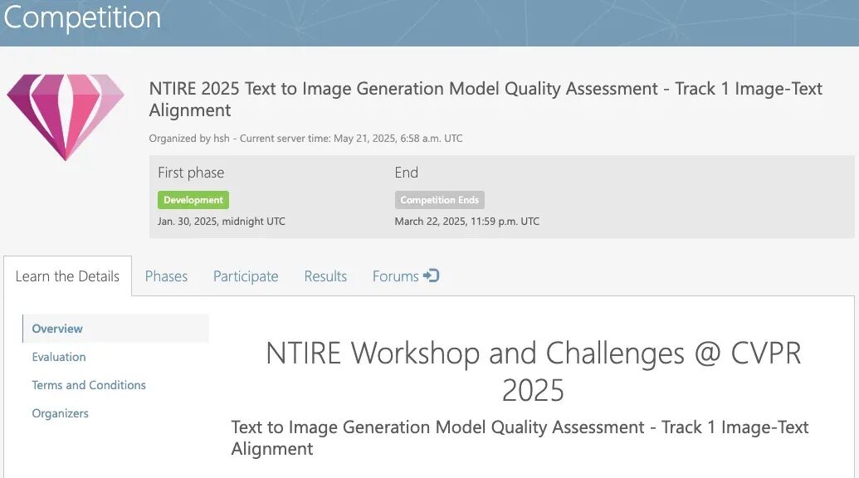Select Overview in the sidebar
This screenshot has width=859, height=478.
57,329
